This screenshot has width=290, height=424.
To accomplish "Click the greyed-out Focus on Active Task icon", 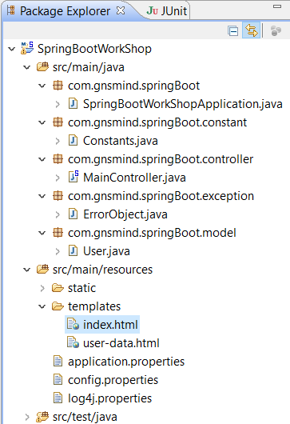I will [x=276, y=30].
